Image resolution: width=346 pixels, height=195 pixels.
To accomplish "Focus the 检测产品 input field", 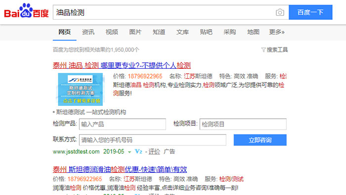I will 123,124.
